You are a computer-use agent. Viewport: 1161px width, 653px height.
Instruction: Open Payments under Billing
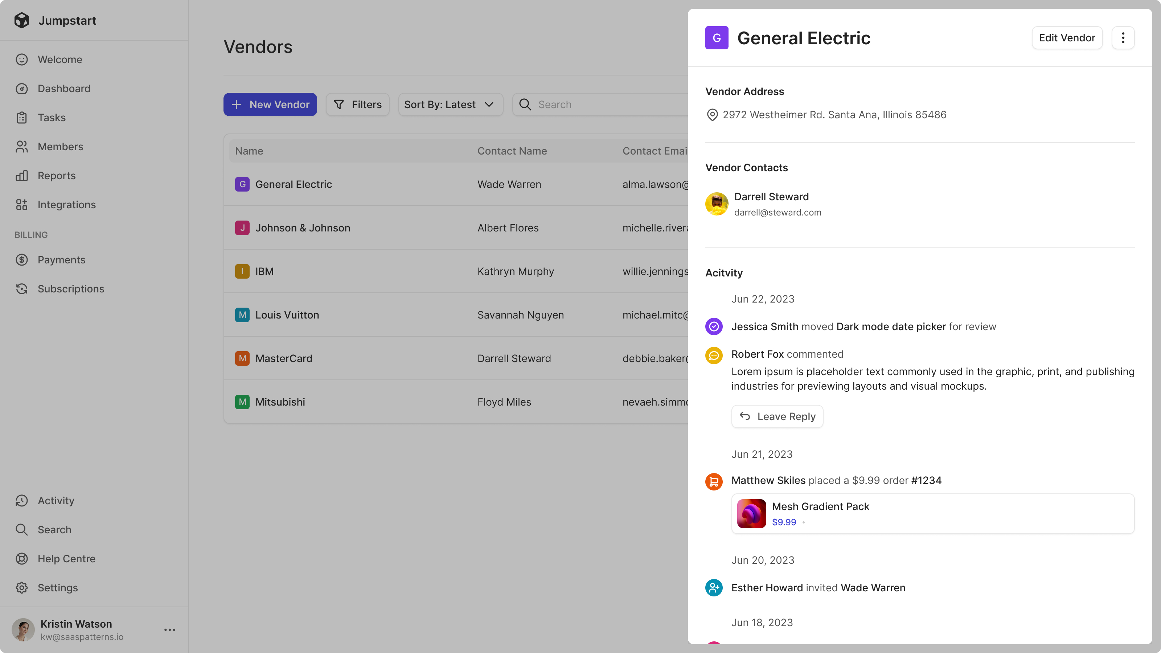click(61, 260)
